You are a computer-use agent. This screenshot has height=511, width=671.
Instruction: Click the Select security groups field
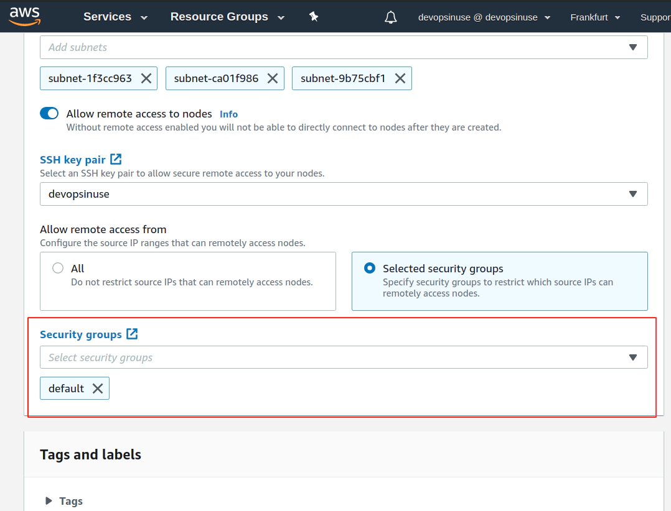tap(344, 357)
